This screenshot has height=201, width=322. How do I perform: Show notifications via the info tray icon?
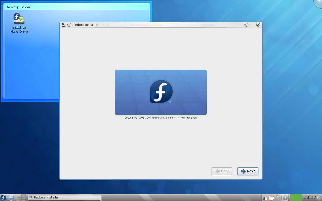click(285, 198)
